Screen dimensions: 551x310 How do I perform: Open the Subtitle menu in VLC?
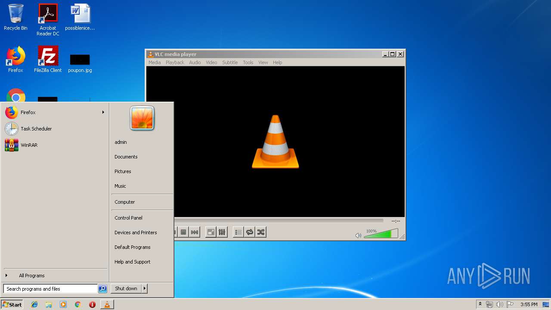click(x=230, y=62)
